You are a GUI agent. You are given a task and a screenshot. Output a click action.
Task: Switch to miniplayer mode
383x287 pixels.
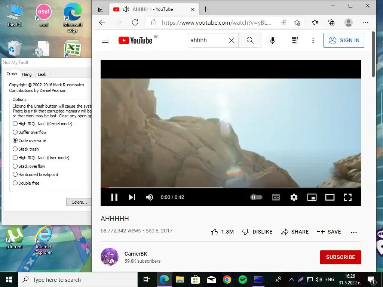click(312, 197)
